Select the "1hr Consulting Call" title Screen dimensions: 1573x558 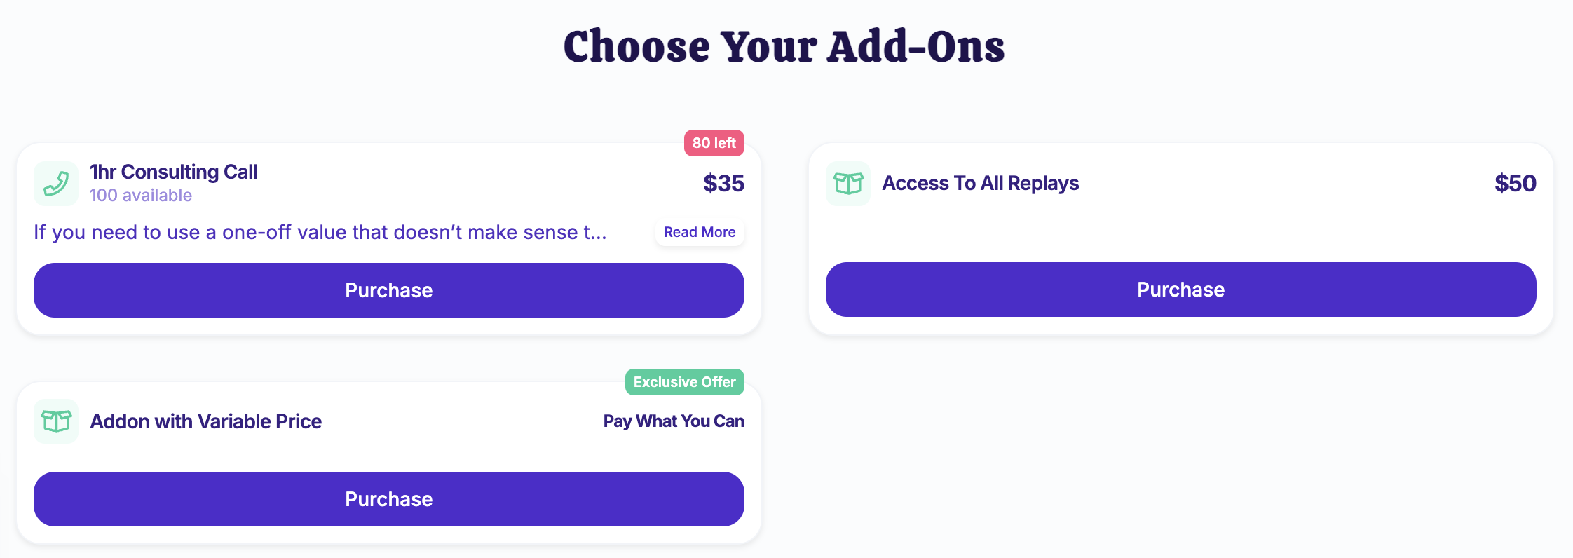(x=173, y=172)
